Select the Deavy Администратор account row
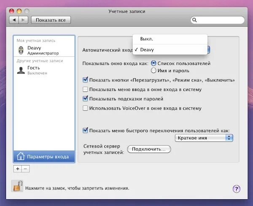The width and height of the screenshot is (253, 206). coord(44,50)
